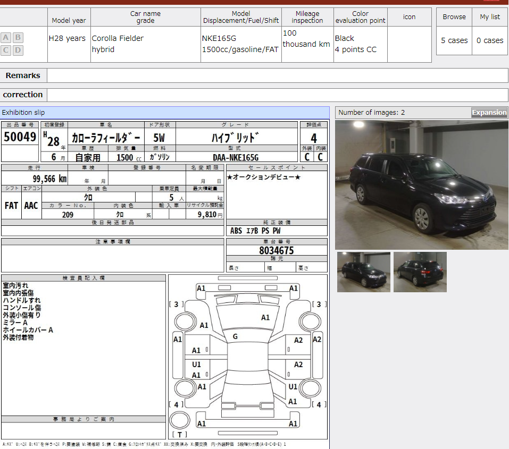The width and height of the screenshot is (509, 449).
Task: Select the front-view car thumbnail
Action: [x=363, y=272]
